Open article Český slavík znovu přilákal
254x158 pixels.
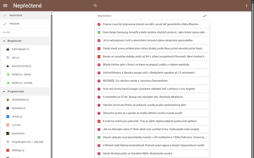pyautogui.click(x=152, y=49)
